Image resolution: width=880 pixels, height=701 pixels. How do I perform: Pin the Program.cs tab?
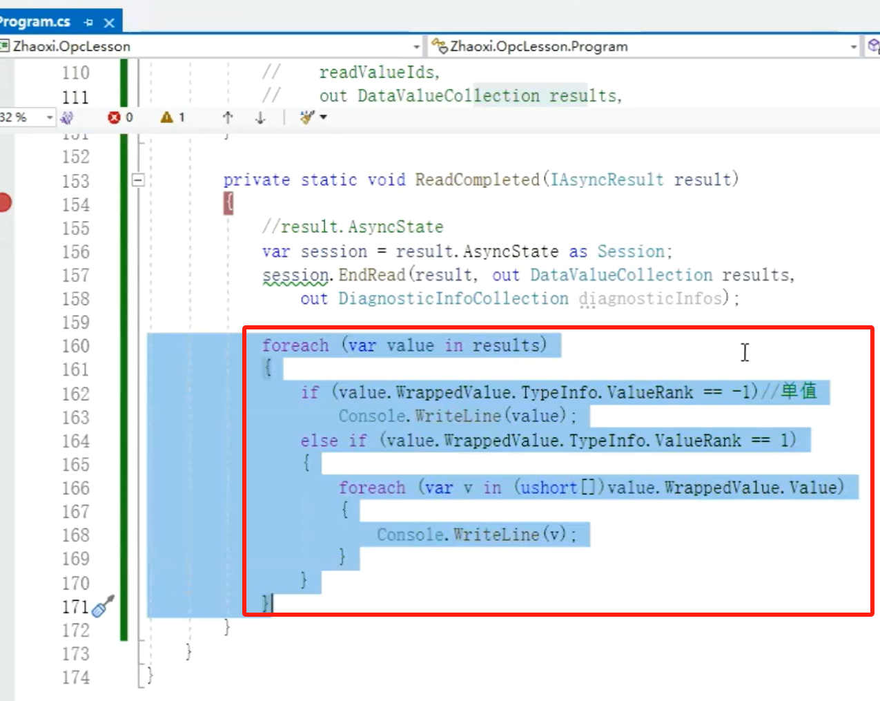click(88, 23)
